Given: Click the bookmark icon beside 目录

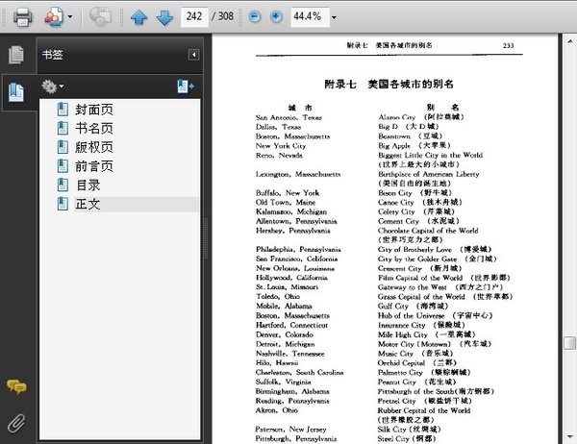Looking at the screenshot, I should [x=63, y=185].
